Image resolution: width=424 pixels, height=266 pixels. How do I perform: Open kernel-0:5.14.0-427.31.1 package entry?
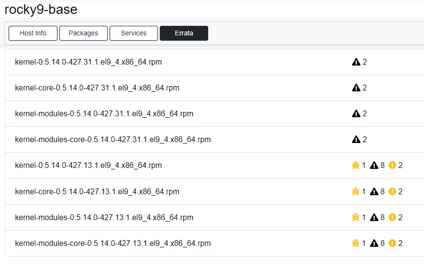click(x=88, y=62)
